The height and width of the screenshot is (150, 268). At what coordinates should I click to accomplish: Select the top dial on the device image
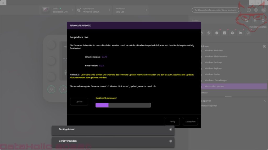(51, 45)
